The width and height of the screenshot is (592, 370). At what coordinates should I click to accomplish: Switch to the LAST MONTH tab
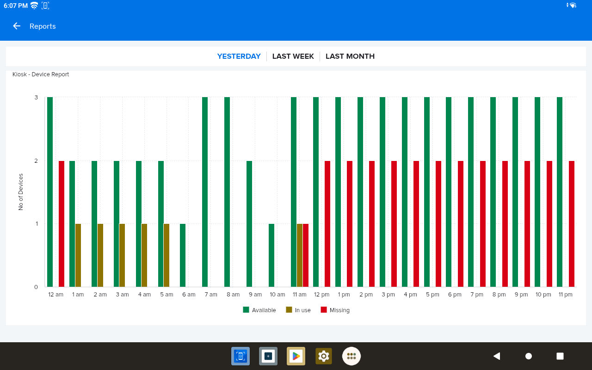coord(350,56)
